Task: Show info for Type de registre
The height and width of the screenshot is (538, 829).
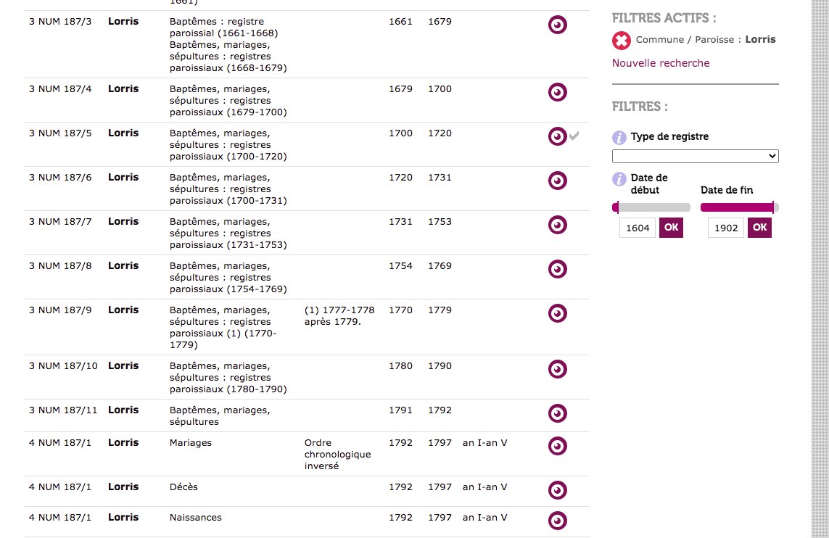Action: [x=619, y=138]
